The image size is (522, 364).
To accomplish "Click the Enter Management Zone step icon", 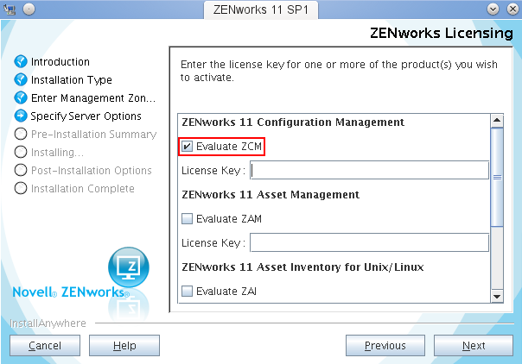I will point(21,98).
